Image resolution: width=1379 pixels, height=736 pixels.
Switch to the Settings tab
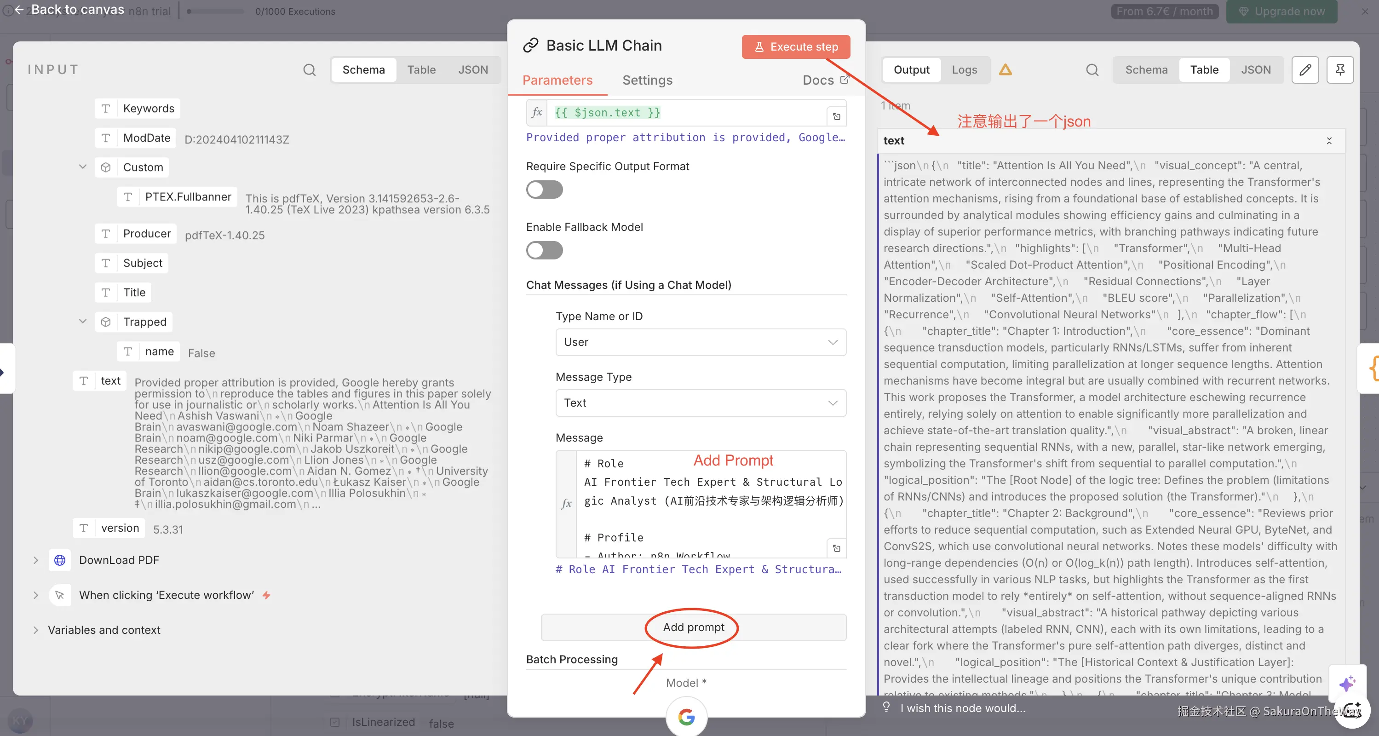tap(647, 80)
